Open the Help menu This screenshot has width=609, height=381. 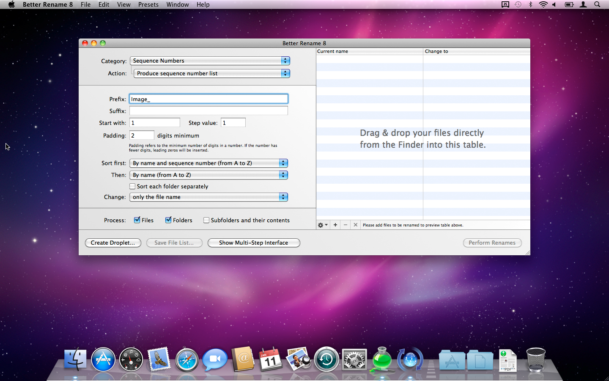[x=203, y=4]
